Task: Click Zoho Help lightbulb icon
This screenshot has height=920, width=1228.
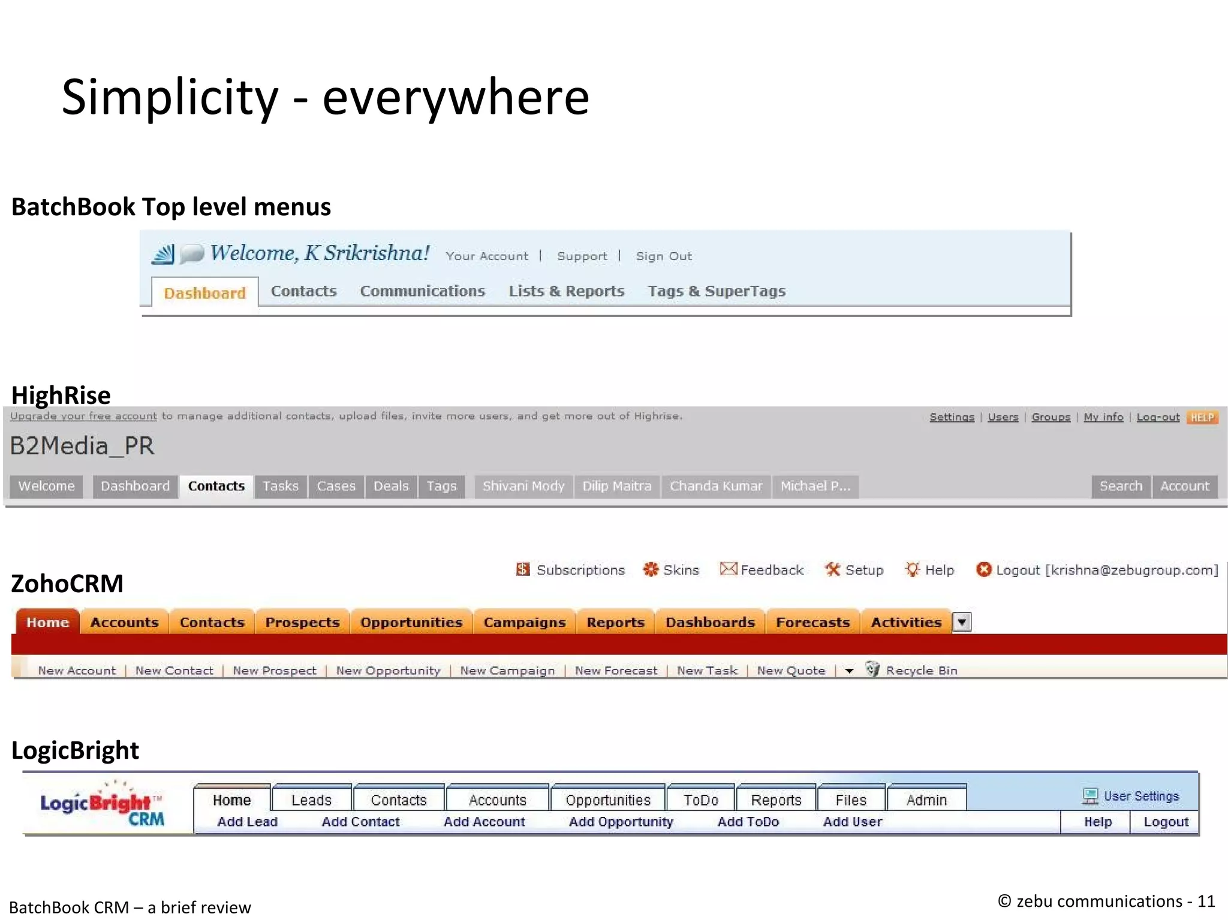Action: [912, 569]
